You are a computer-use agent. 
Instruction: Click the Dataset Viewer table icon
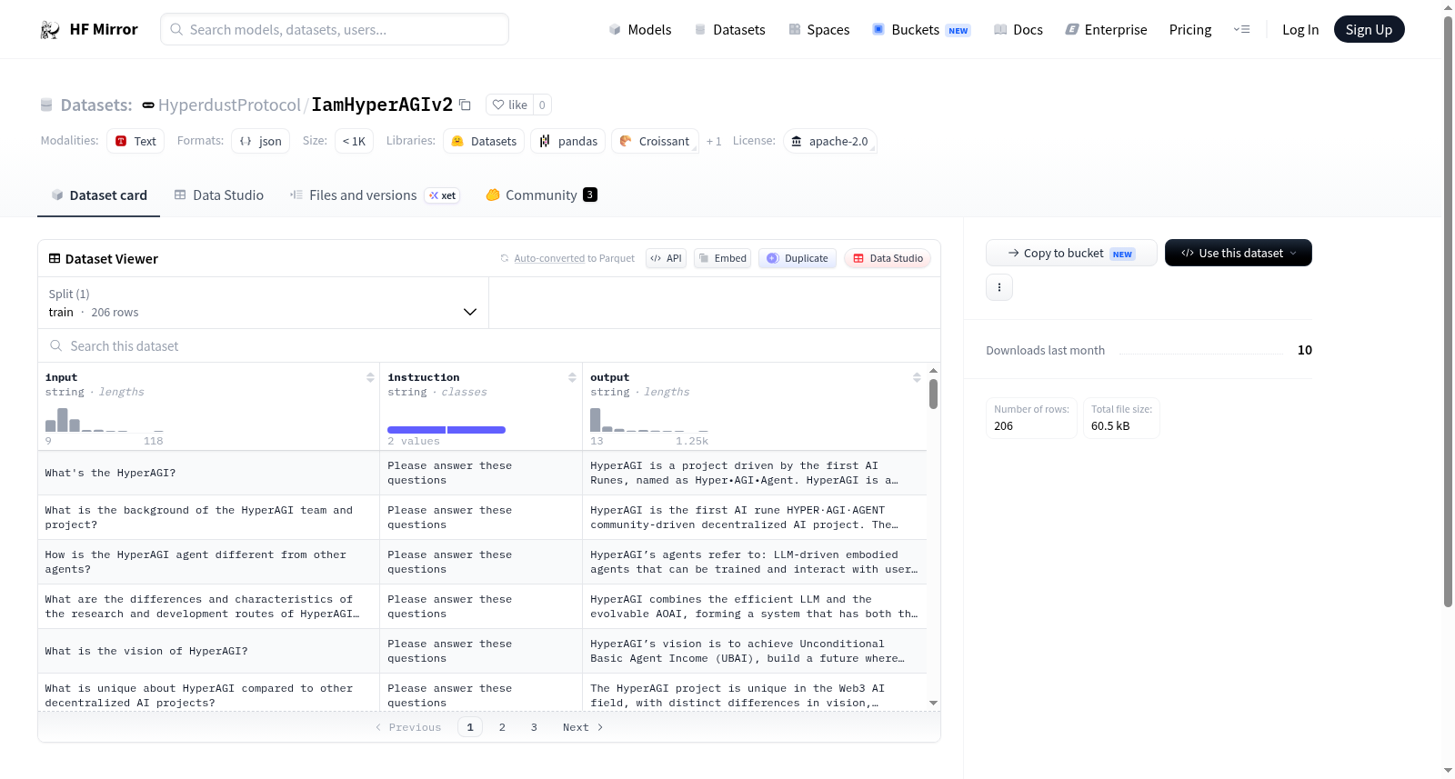(x=55, y=259)
